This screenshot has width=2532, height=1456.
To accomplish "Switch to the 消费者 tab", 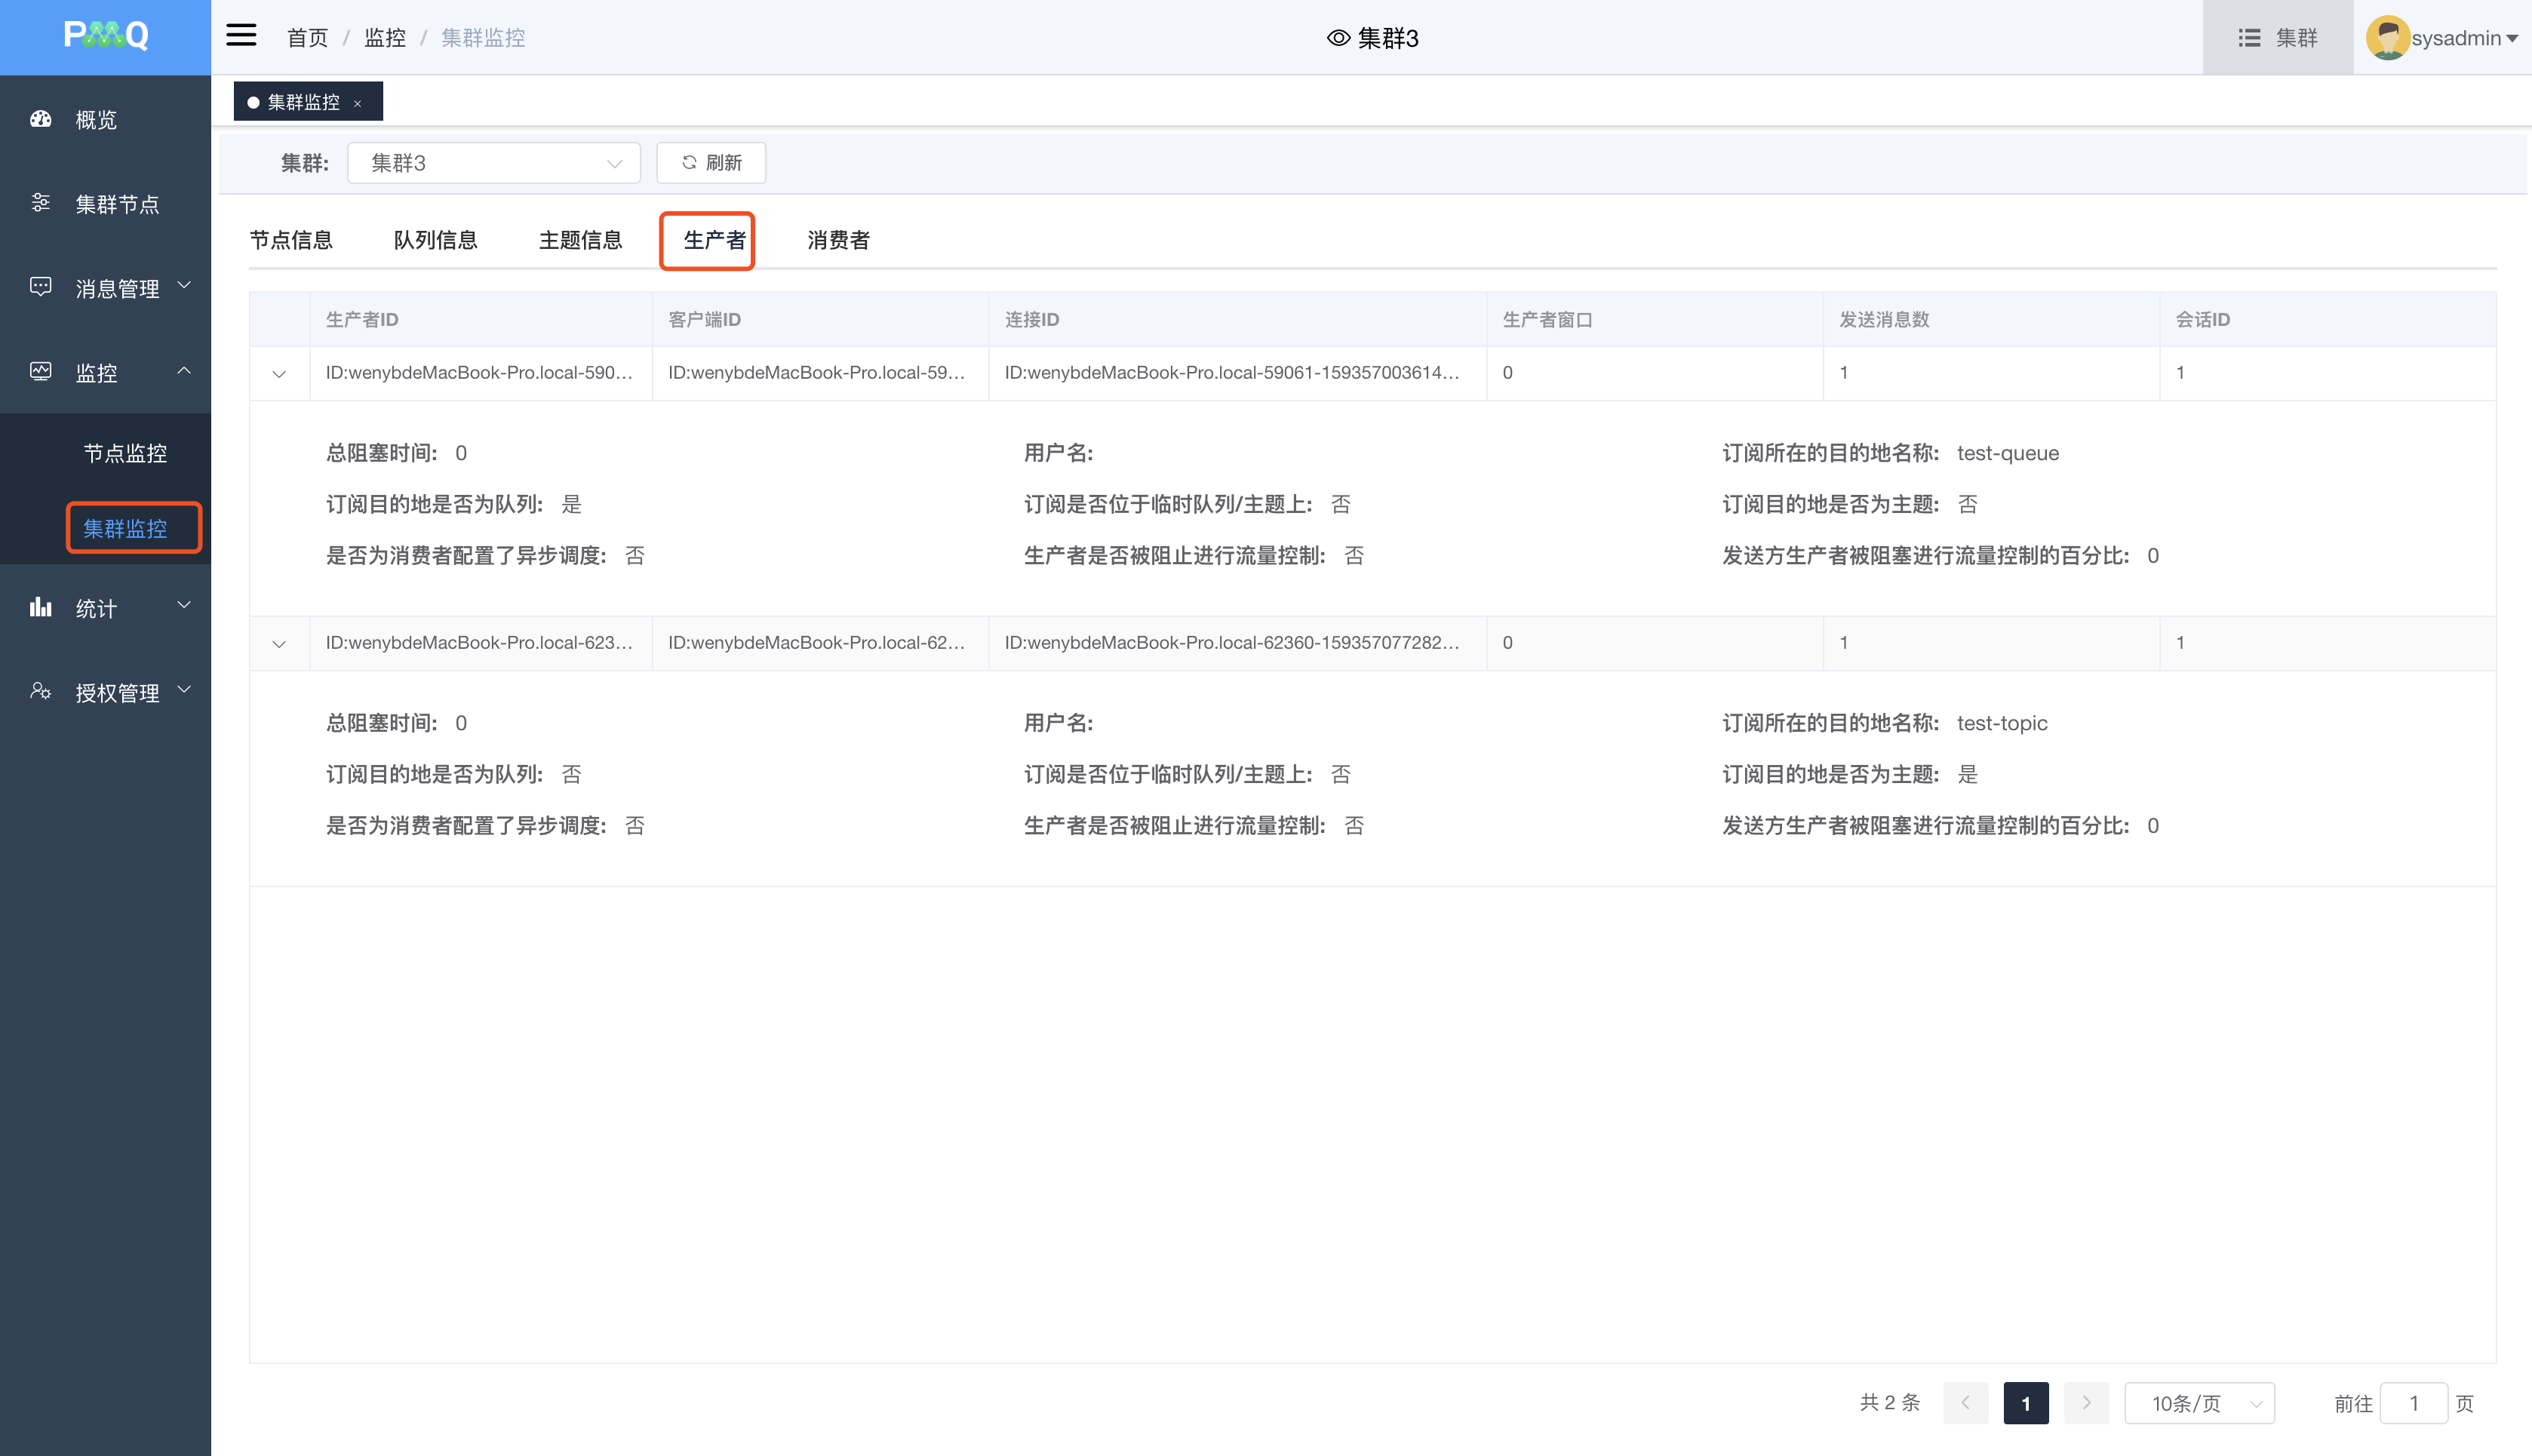I will [838, 240].
